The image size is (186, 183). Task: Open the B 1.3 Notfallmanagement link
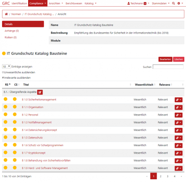(37, 122)
